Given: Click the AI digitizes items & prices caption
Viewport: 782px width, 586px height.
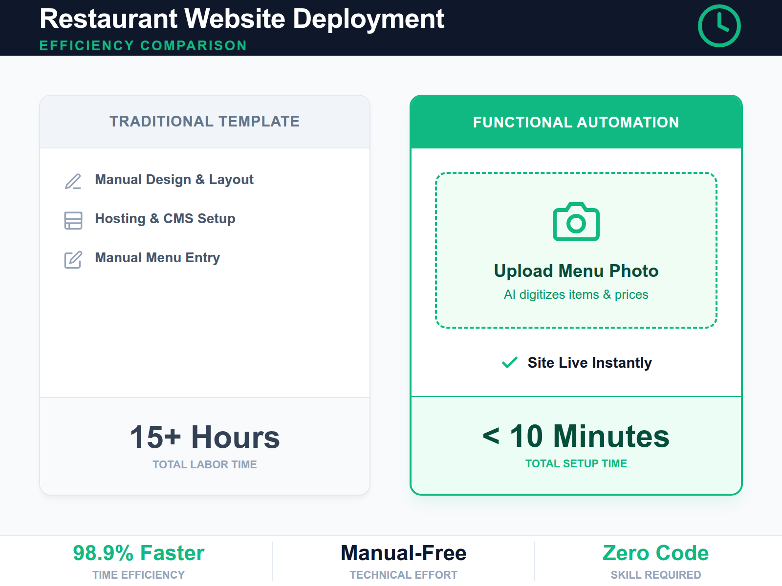Looking at the screenshot, I should point(576,294).
